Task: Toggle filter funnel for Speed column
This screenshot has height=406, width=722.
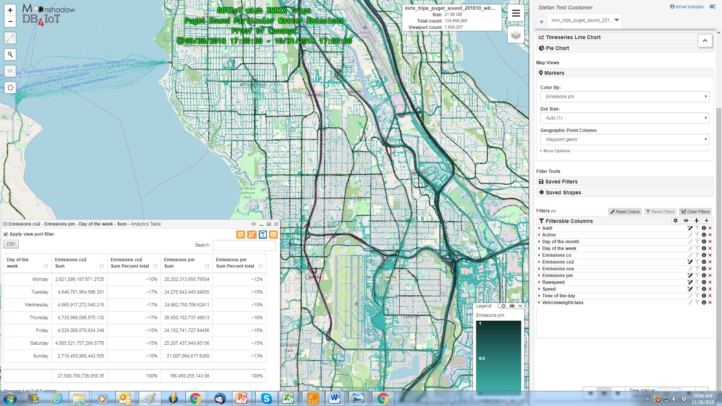Action: [x=697, y=289]
